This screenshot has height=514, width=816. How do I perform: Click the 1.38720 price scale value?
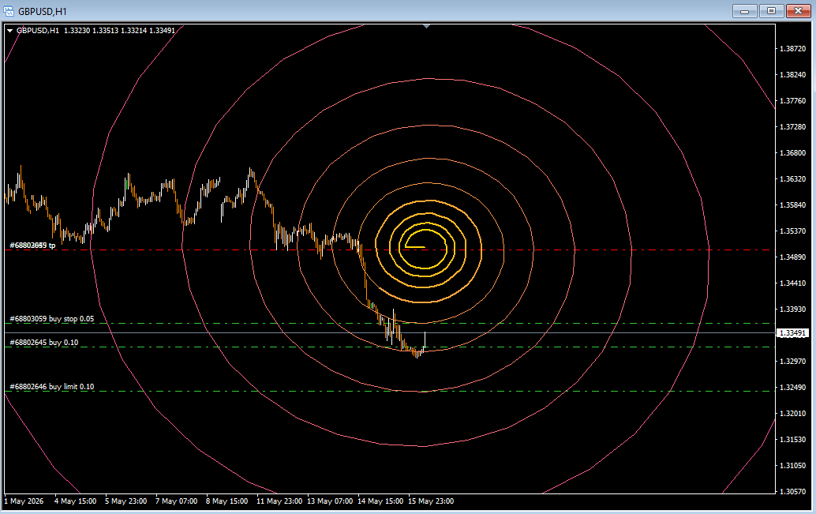tap(792, 48)
